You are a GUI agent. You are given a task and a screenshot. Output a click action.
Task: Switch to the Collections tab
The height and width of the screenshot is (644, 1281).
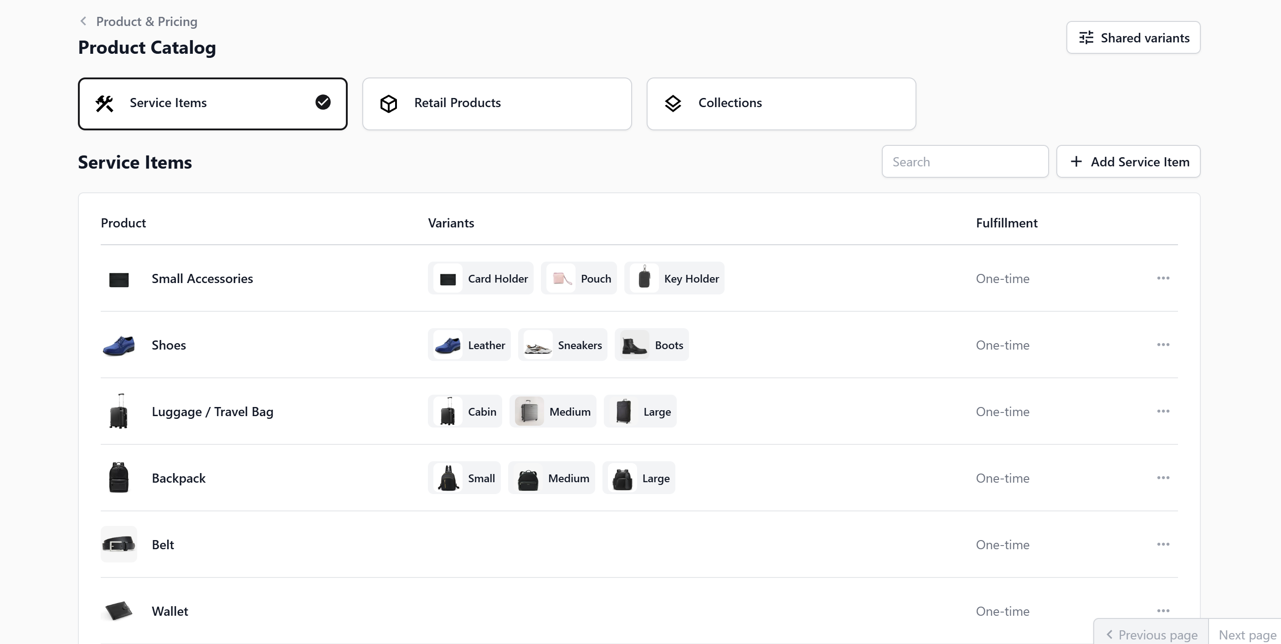click(x=781, y=103)
